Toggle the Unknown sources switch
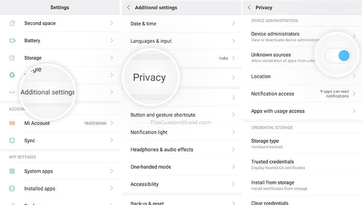Viewport: 362px width, 205px height. coord(338,55)
